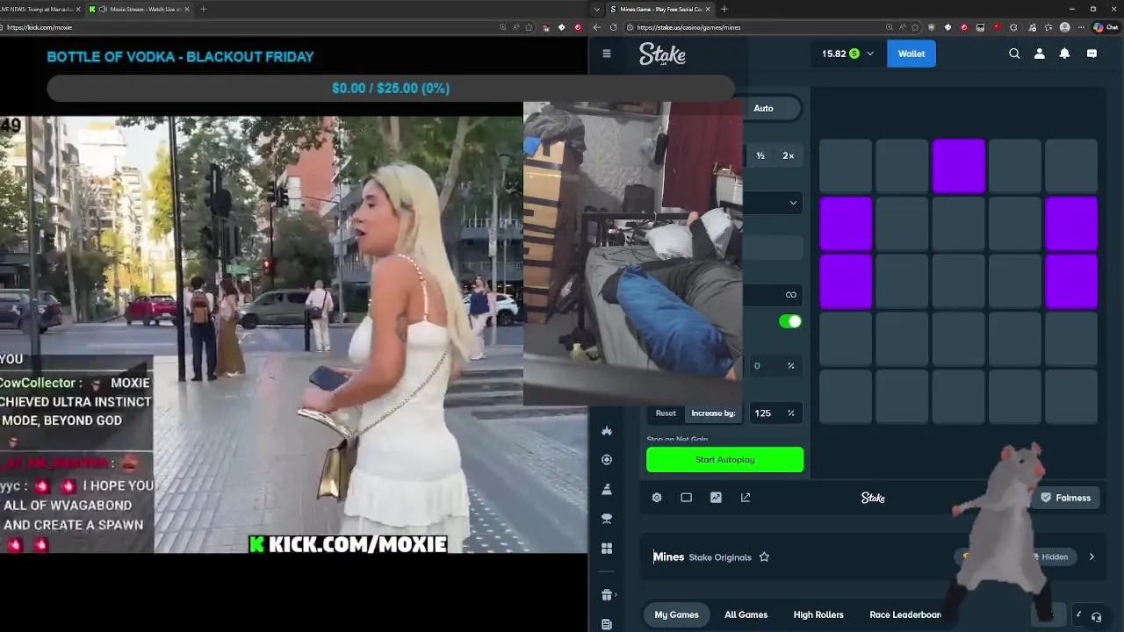Viewport: 1124px width, 632px height.
Task: Open the Stake sidebar grid icon
Action: (606, 549)
